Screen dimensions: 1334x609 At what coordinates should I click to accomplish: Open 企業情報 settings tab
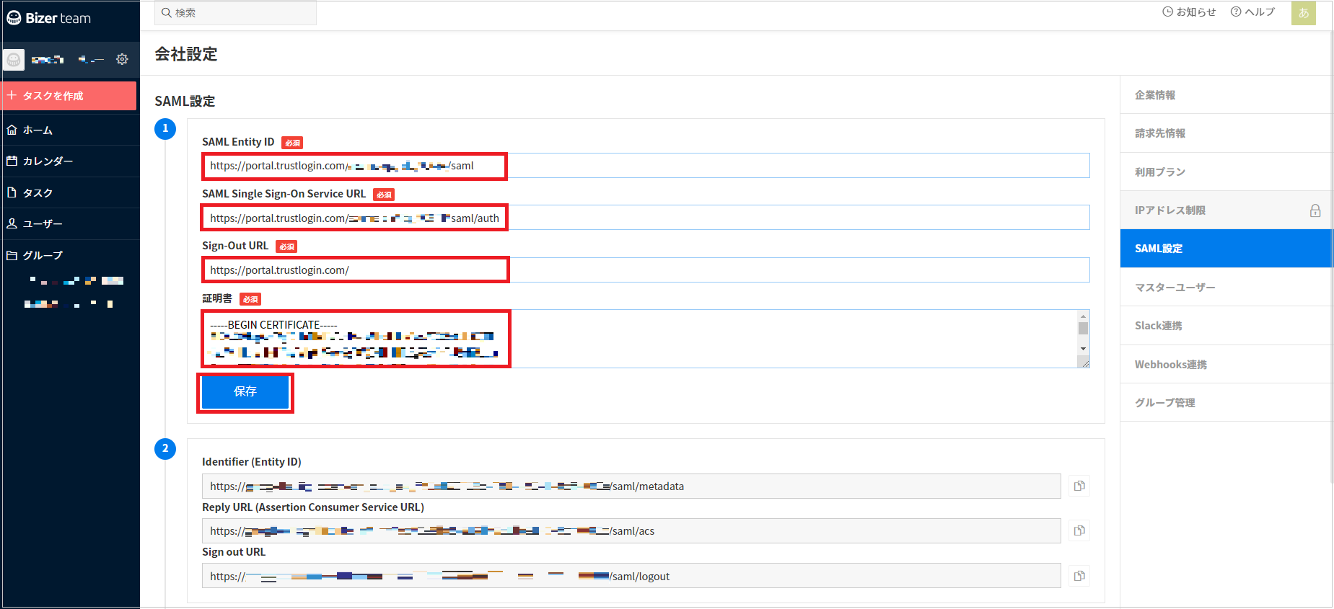coord(1226,95)
